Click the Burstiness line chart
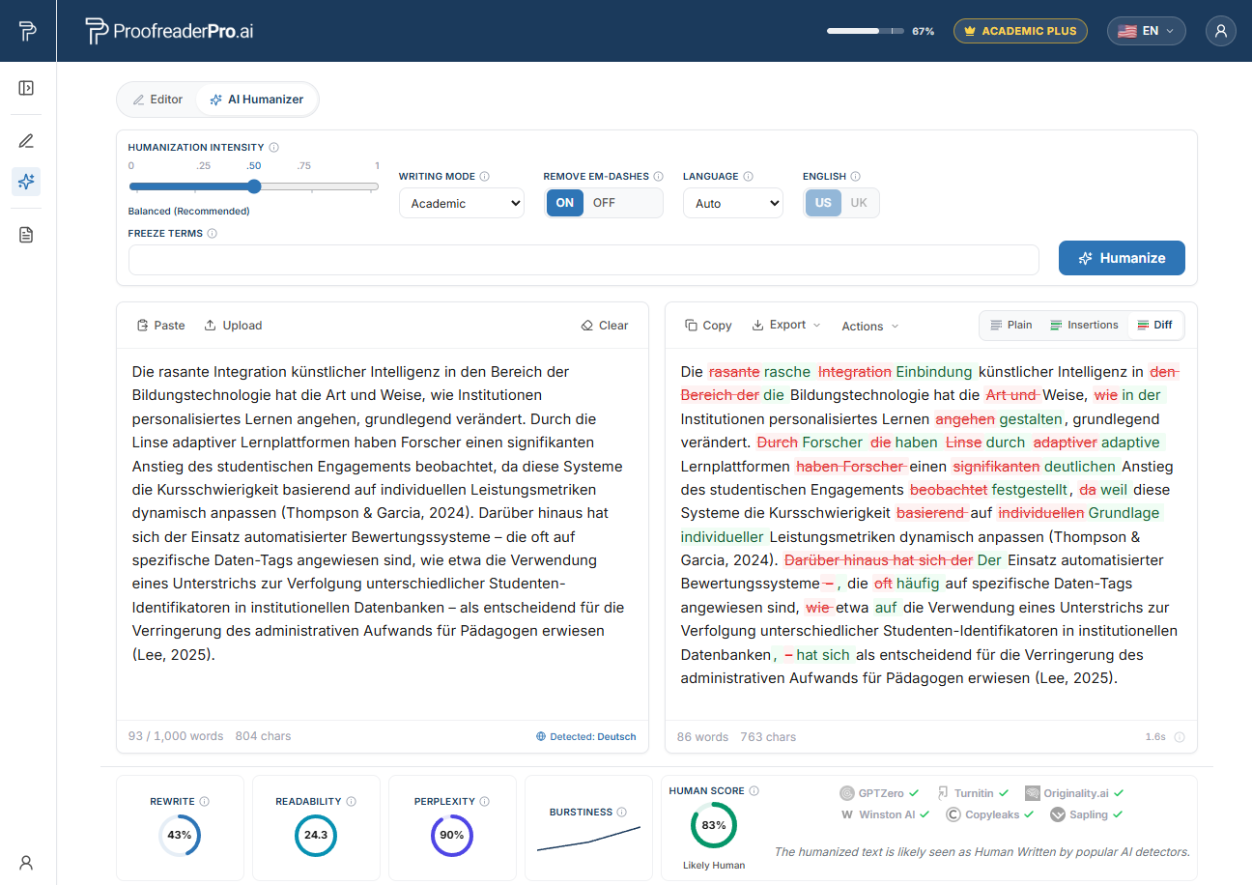 pyautogui.click(x=588, y=839)
